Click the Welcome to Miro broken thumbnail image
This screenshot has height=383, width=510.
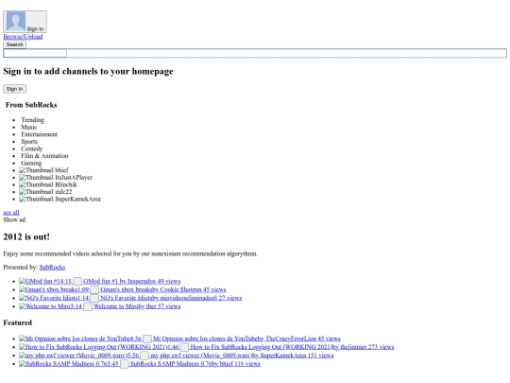44,306
